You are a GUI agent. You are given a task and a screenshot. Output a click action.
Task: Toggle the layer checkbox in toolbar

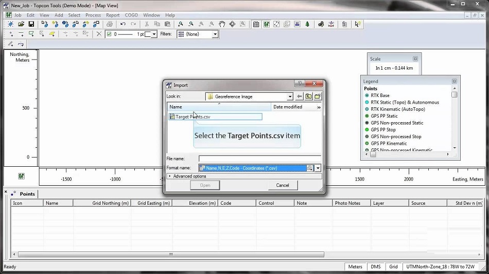[109, 34]
